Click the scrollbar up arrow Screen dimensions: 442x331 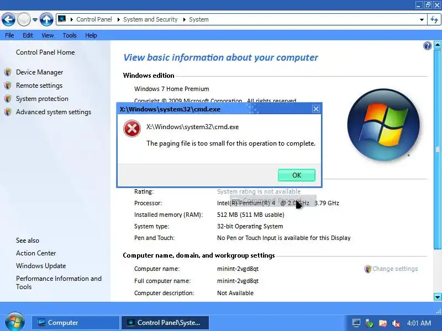click(438, 45)
